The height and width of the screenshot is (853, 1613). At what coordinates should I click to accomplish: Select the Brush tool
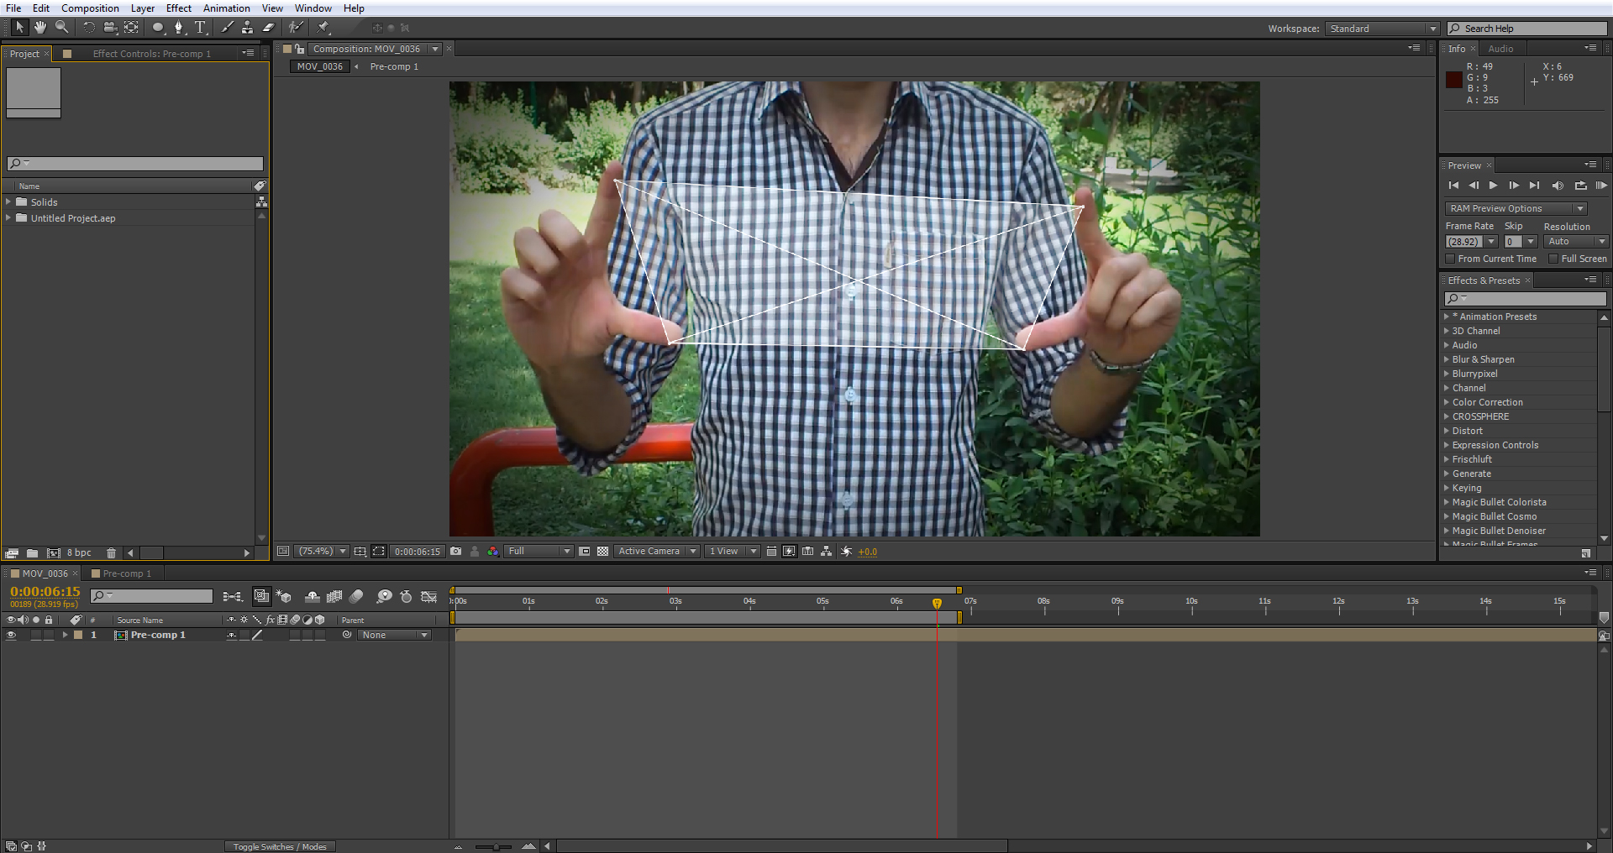click(x=227, y=27)
